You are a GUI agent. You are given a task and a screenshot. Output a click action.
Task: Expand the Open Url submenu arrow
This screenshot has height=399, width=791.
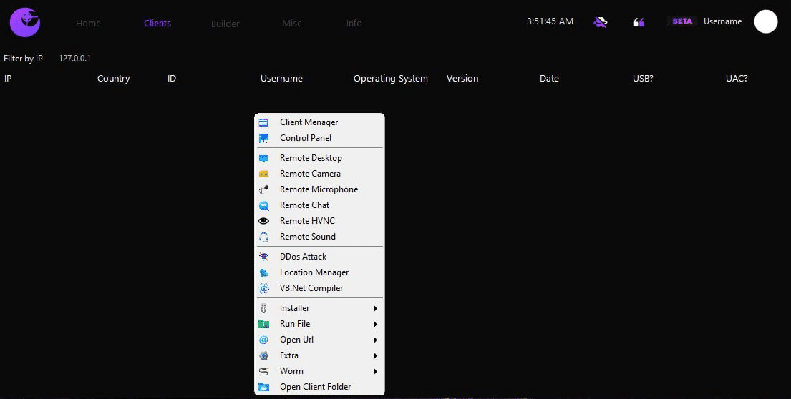click(x=375, y=340)
